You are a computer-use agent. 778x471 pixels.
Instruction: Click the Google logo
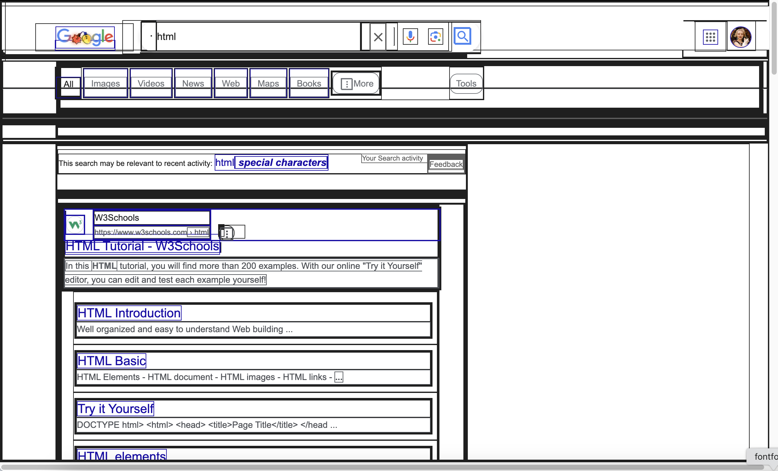coord(85,38)
